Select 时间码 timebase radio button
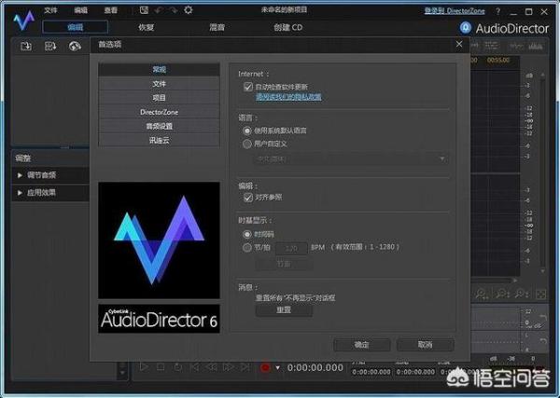Viewport: 560px width, 398px height. (246, 234)
